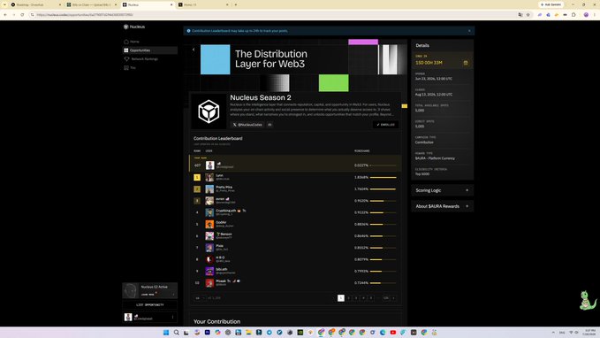
Task: Click the mindshare bar for Pretty Mira
Action: pyautogui.click(x=383, y=189)
